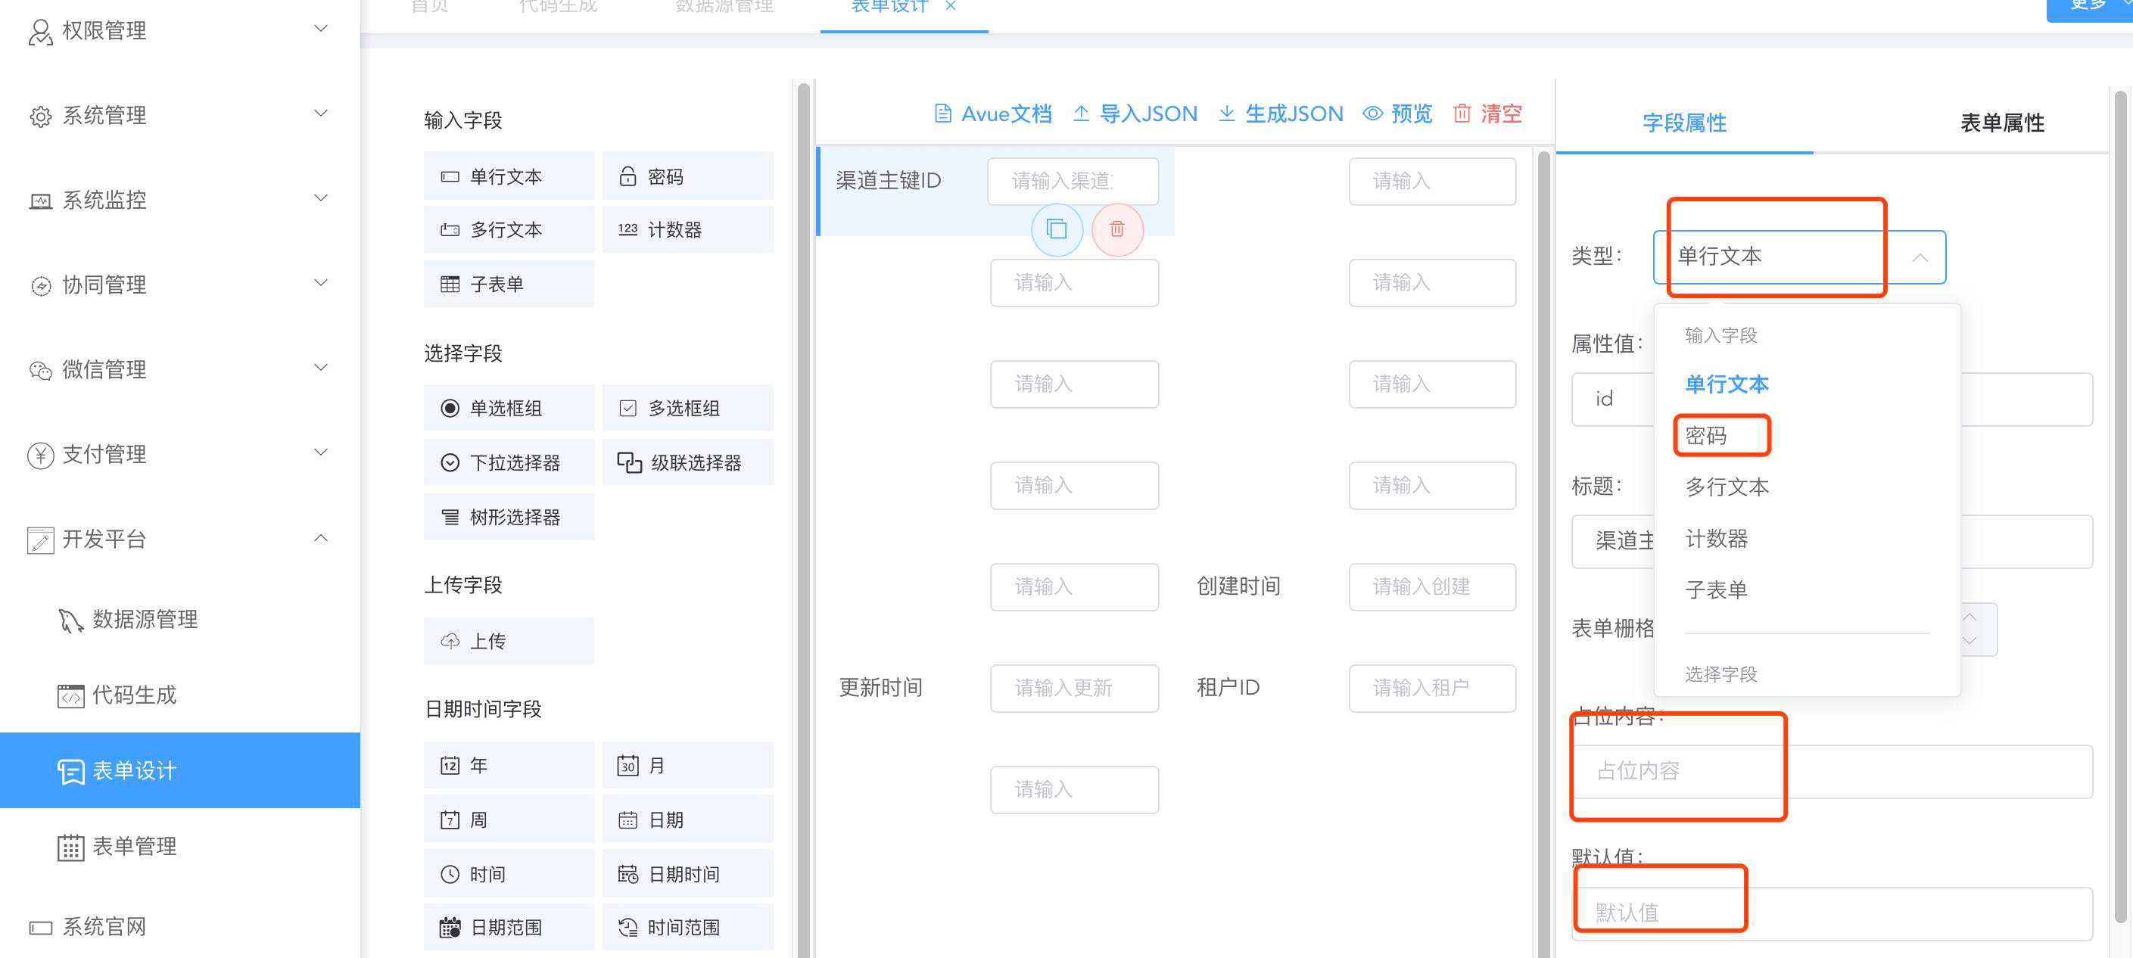
Task: Select the 多选框组 checkbox component
Action: tap(687, 408)
